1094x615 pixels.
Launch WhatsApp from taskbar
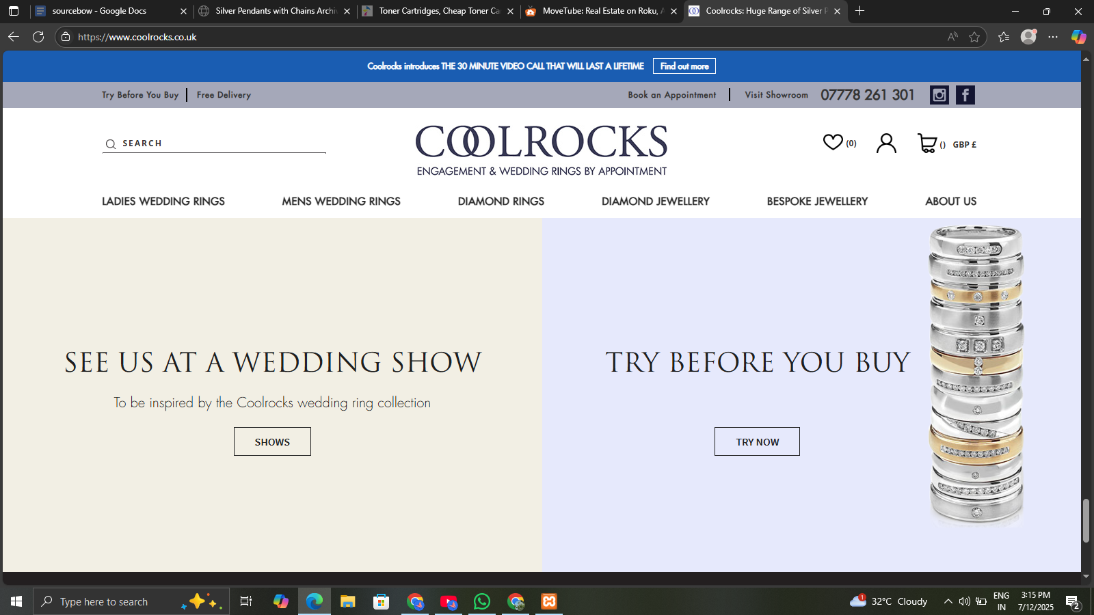(482, 601)
